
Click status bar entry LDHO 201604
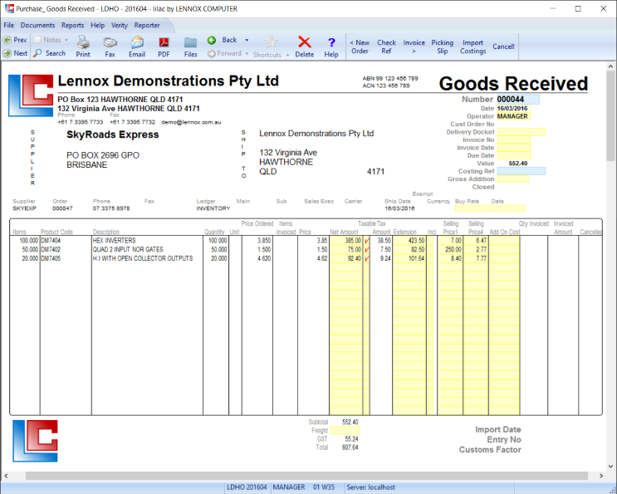(x=247, y=487)
